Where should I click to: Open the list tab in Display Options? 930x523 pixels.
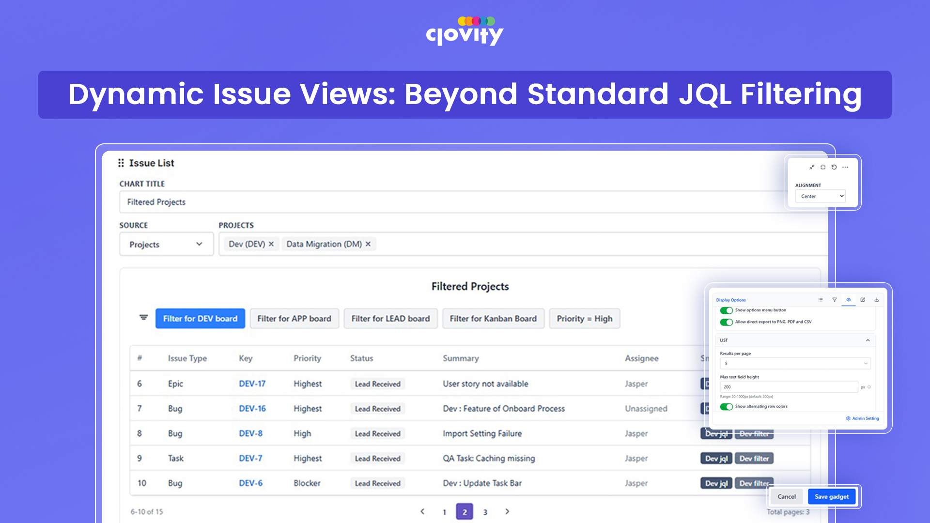pos(821,300)
